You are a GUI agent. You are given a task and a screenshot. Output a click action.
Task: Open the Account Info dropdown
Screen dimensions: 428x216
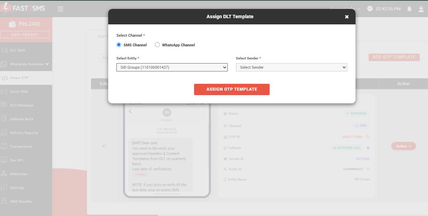(345, 9)
